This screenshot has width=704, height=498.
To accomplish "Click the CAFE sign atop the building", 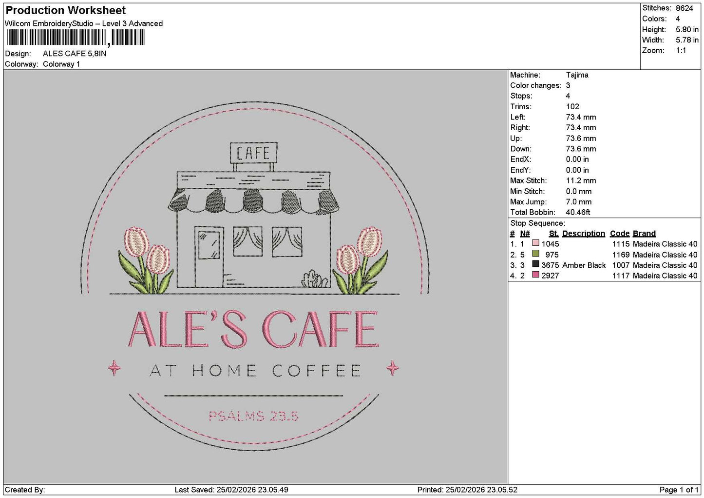I will pos(253,153).
